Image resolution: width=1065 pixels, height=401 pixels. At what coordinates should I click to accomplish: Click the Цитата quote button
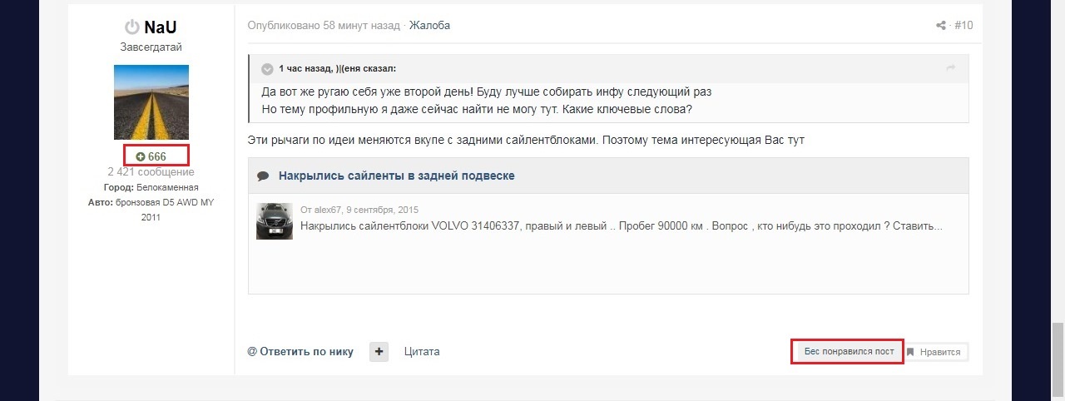click(x=422, y=352)
